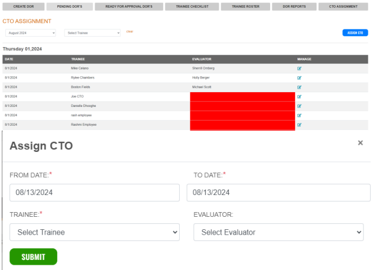Edit assignment for rash employee
The width and height of the screenshot is (373, 270).
tap(299, 116)
